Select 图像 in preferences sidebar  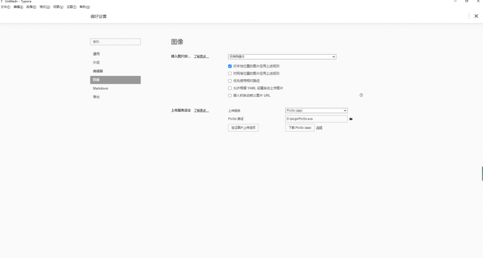116,80
